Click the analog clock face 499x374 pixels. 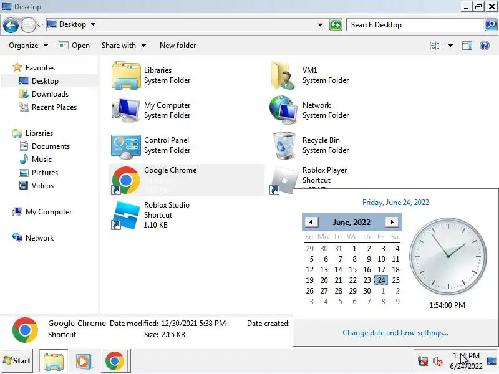pos(448,256)
